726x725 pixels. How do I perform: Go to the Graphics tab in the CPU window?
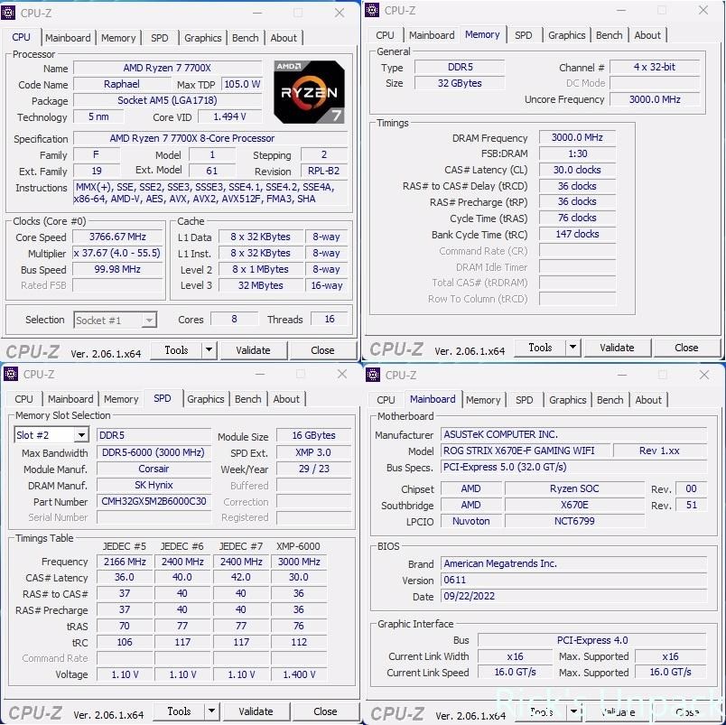coord(203,38)
